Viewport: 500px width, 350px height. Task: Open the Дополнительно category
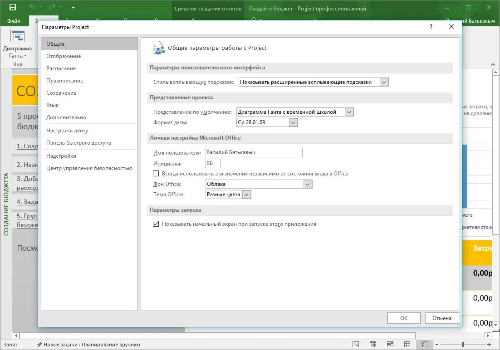coord(89,117)
